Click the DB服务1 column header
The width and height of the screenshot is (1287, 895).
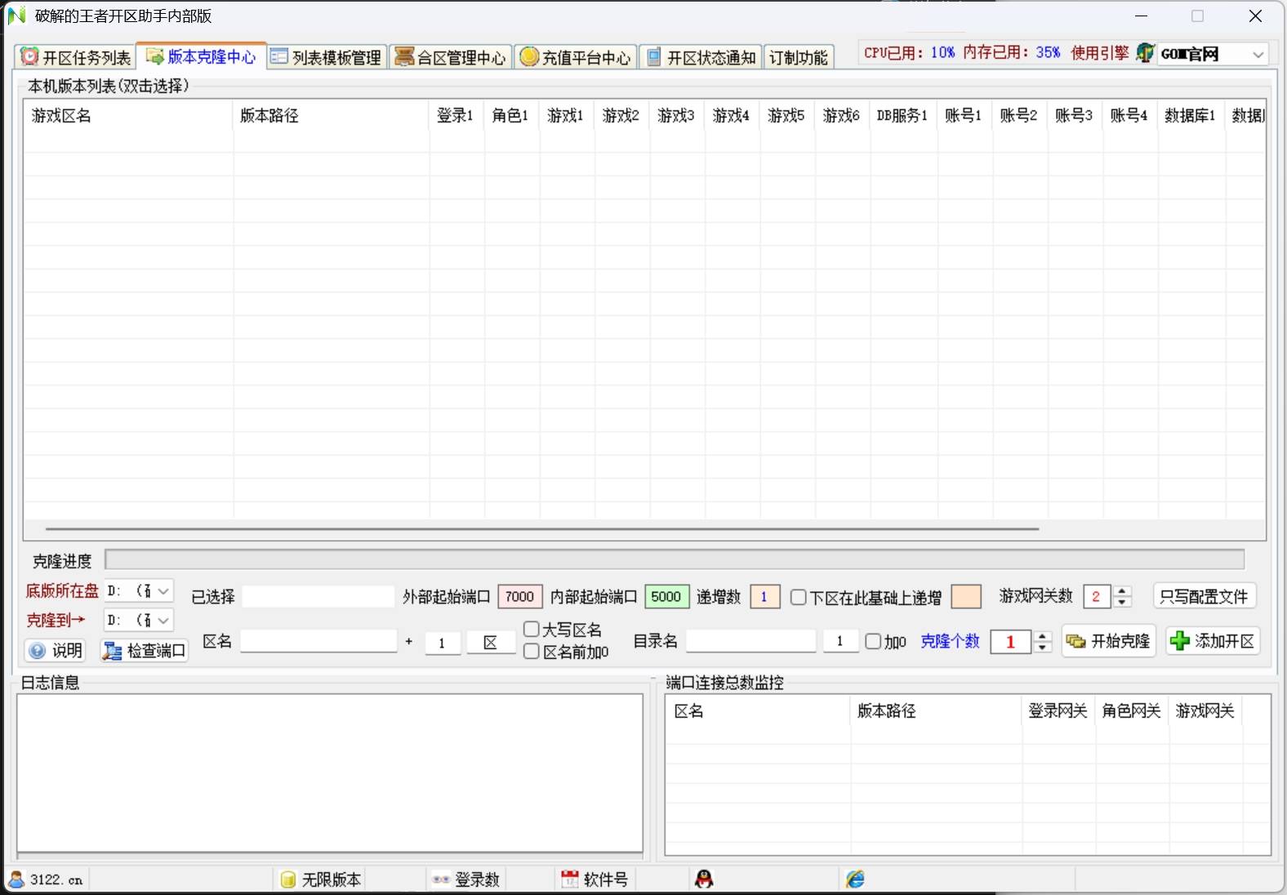click(x=903, y=115)
